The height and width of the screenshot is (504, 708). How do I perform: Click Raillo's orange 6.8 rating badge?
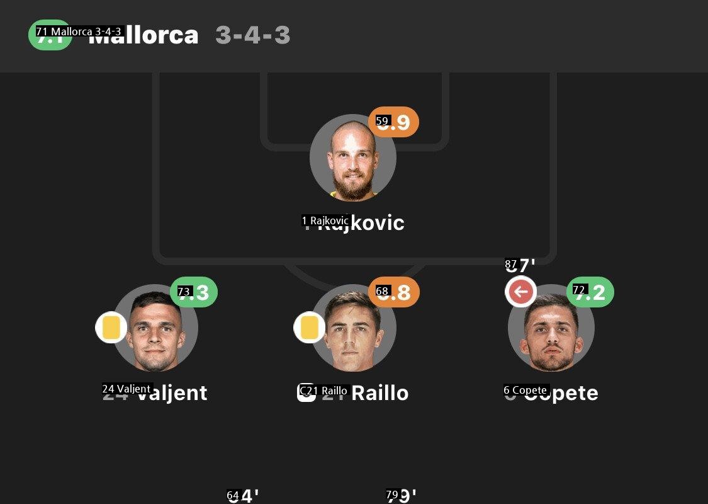pos(394,292)
